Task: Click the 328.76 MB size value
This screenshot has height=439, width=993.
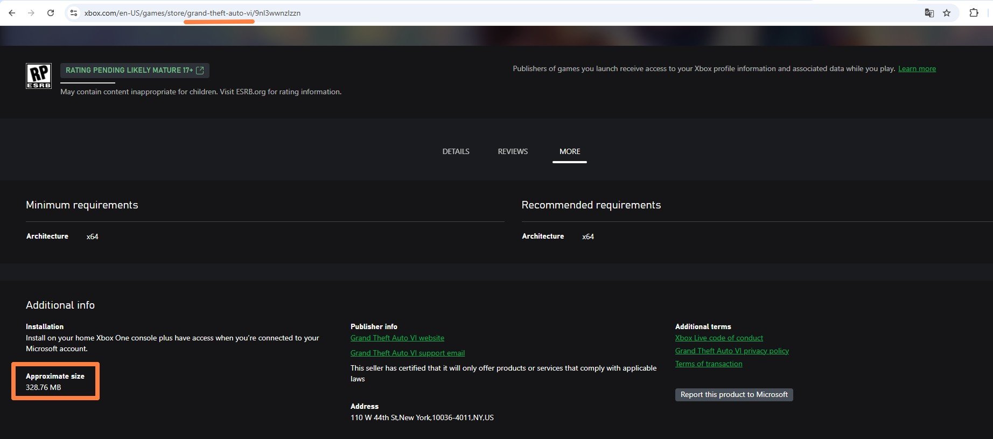Action: tap(43, 387)
